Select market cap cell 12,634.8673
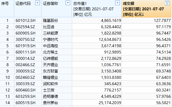Image resolution: width=172 pixels, height=107 pixels. [x=97, y=39]
